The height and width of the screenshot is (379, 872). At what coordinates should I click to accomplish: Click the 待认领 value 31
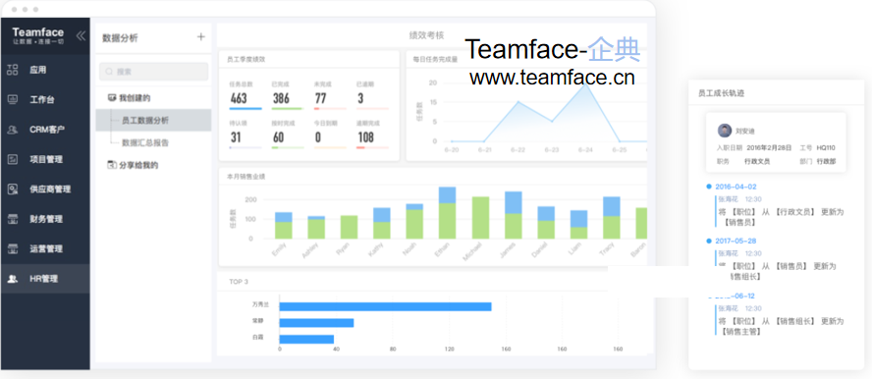click(x=236, y=137)
